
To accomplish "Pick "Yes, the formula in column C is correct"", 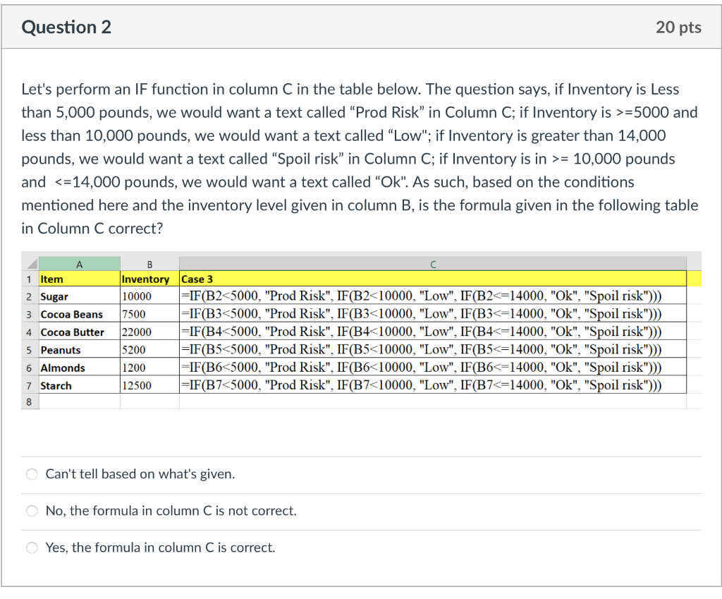I will point(32,547).
